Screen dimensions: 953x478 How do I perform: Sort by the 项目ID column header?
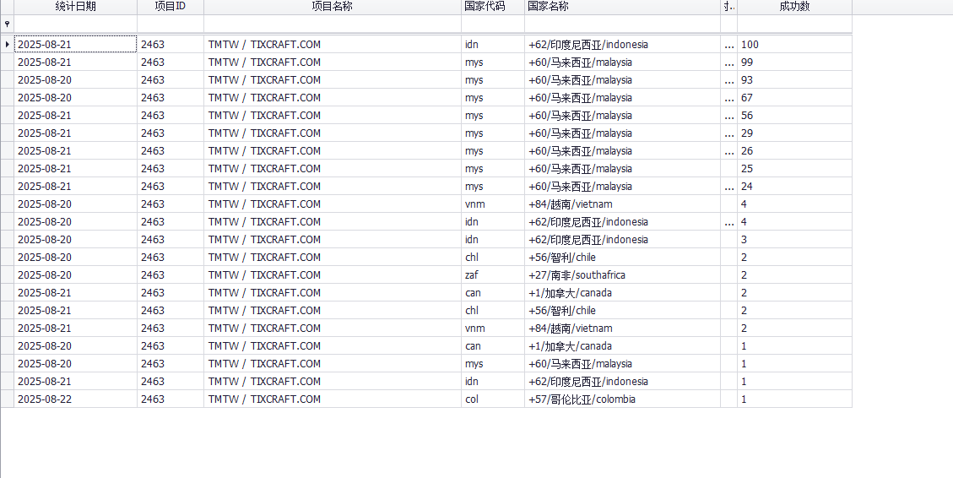[x=171, y=7]
